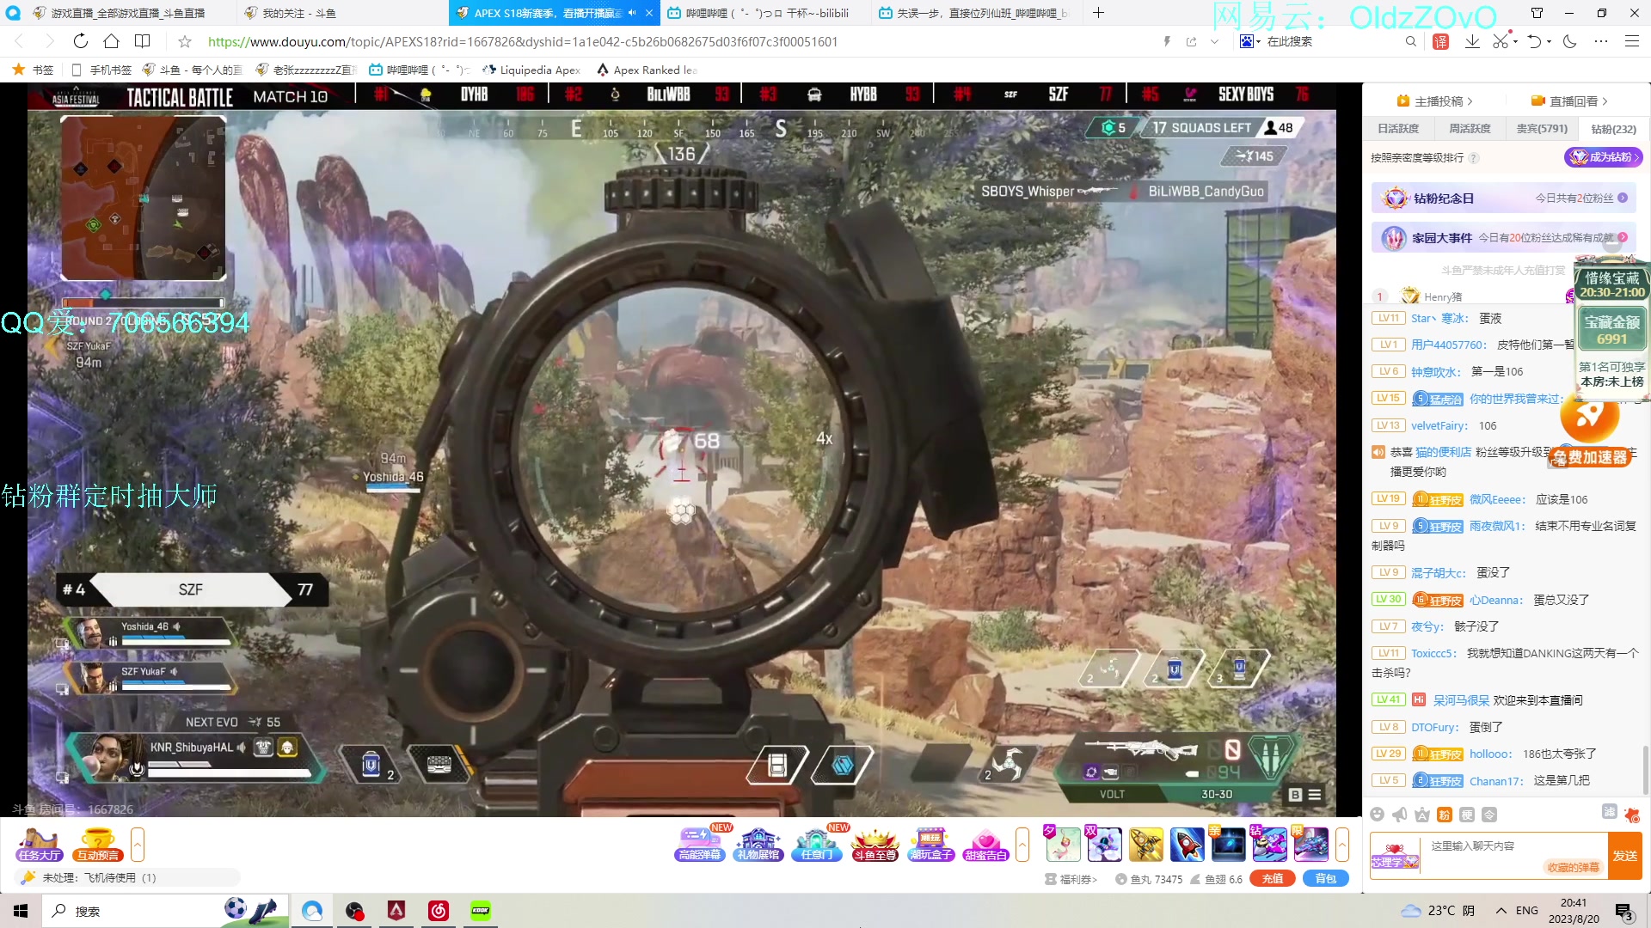Screen dimensions: 1651x928
Task: Toggle night mode moon icon
Action: pos(1569,41)
